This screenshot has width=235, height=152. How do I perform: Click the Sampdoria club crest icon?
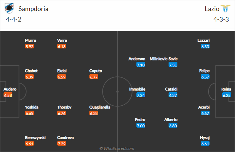10,9
